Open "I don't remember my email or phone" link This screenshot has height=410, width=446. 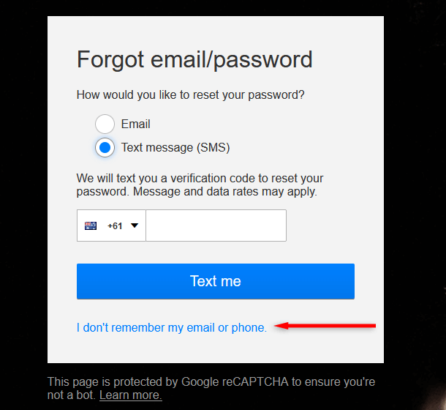click(172, 328)
